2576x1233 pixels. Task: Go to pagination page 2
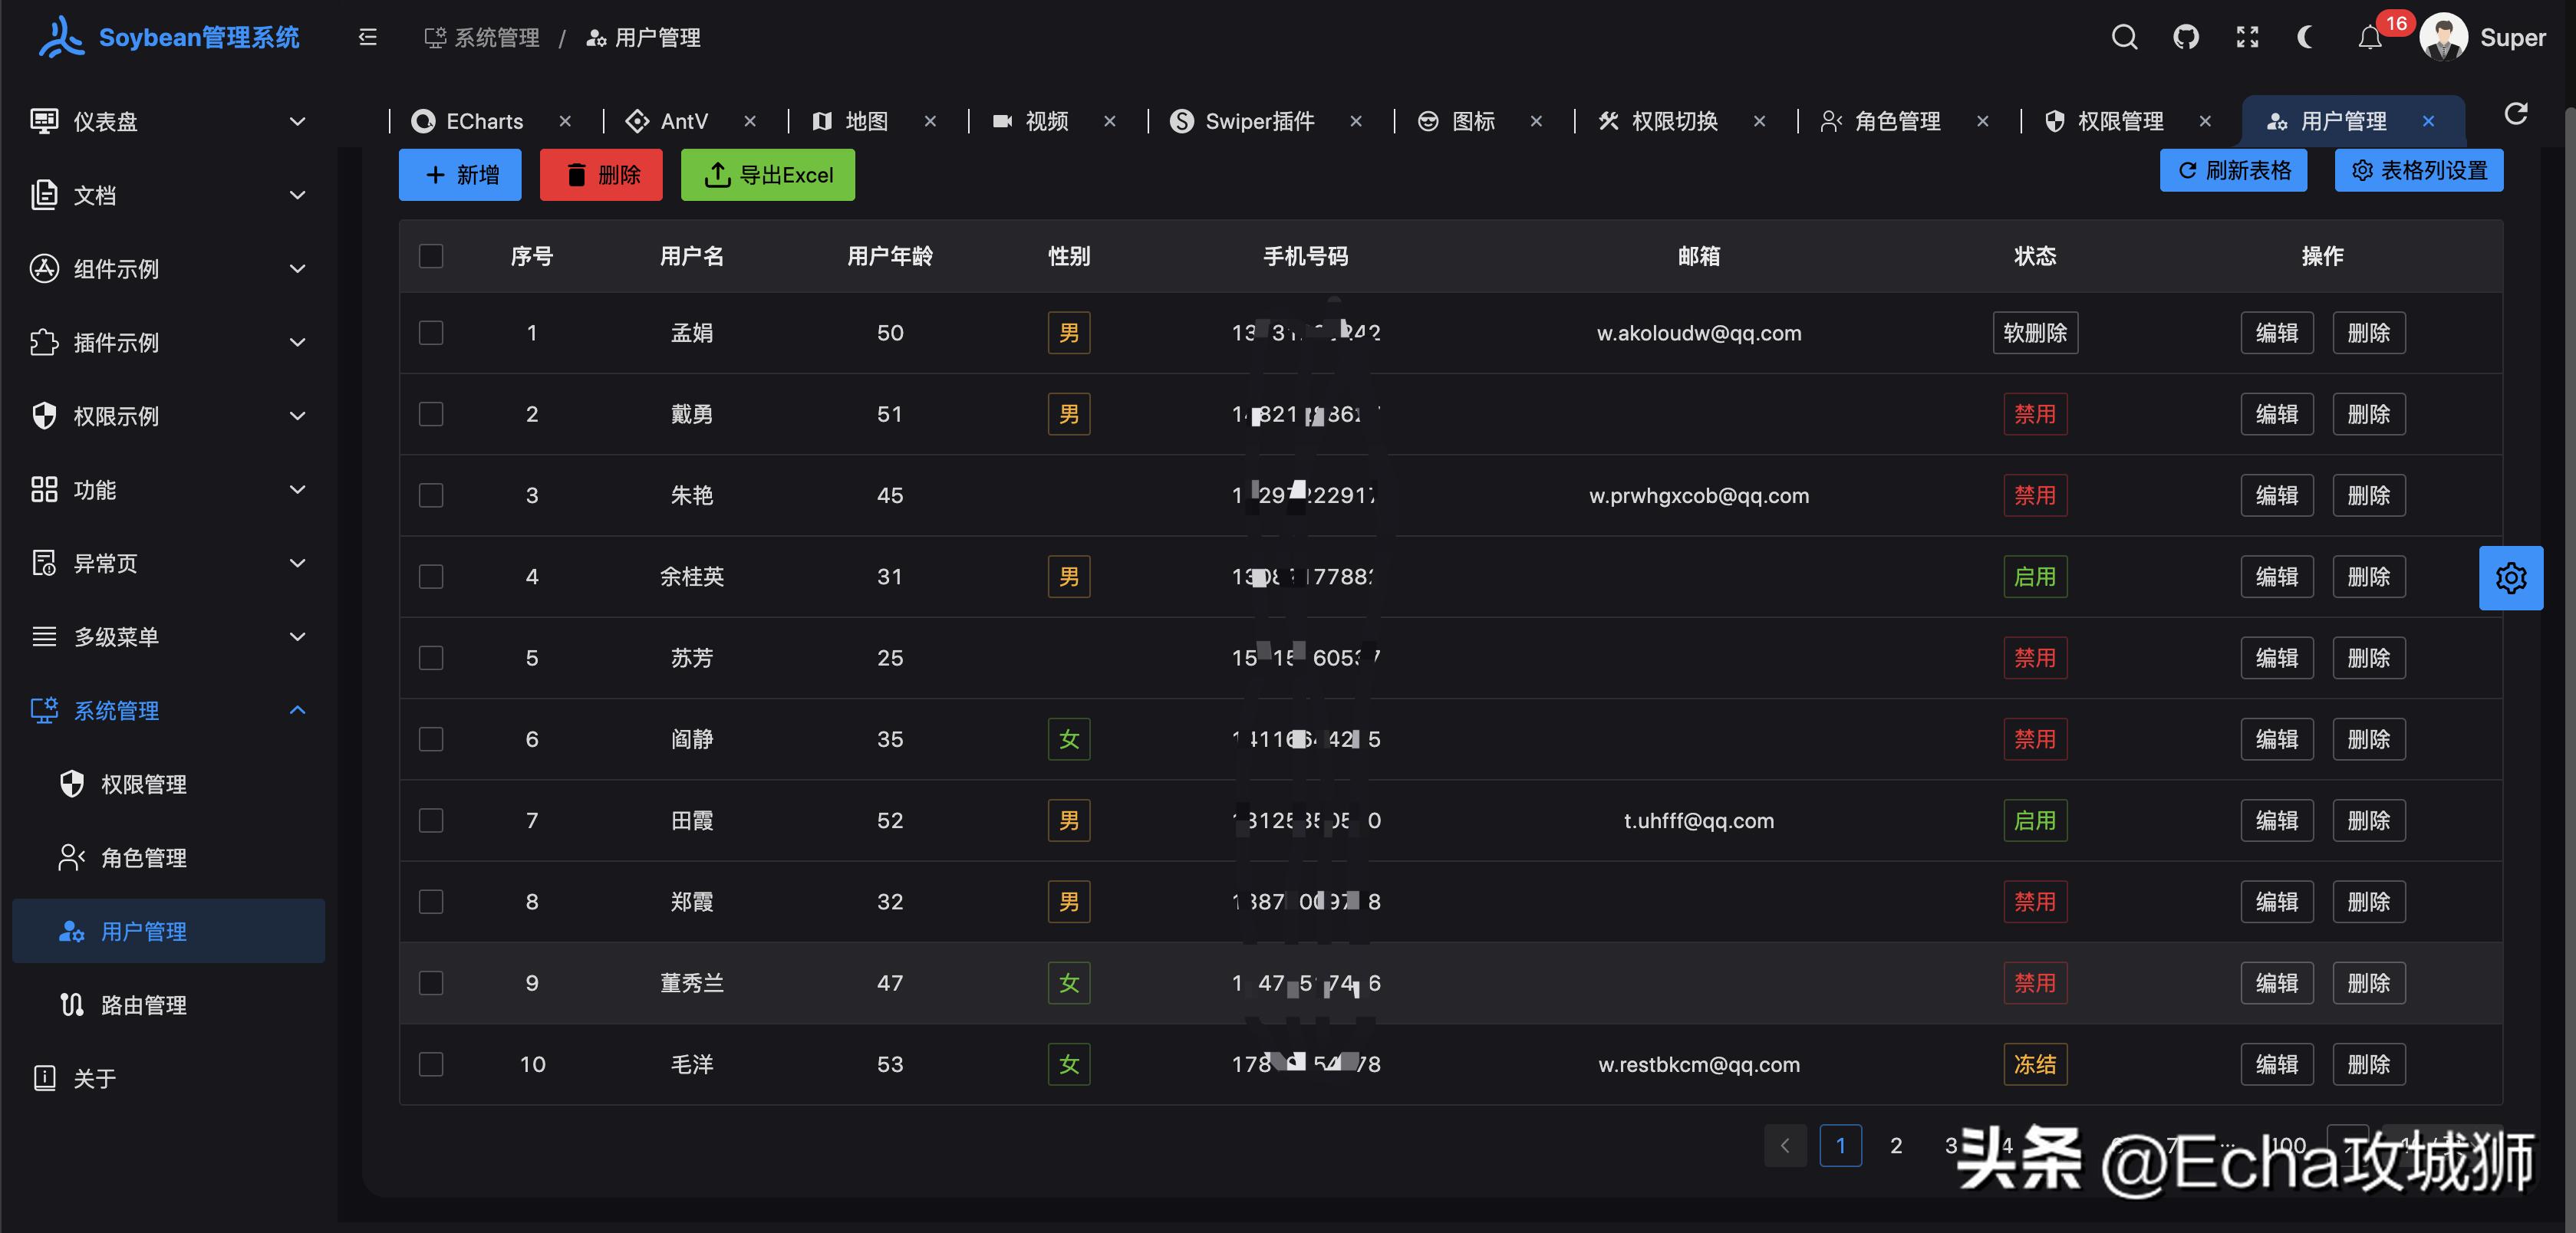1895,1145
